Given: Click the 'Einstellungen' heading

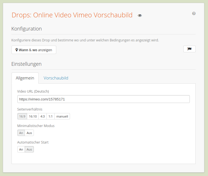Looking at the screenshot, I should click(26, 64).
